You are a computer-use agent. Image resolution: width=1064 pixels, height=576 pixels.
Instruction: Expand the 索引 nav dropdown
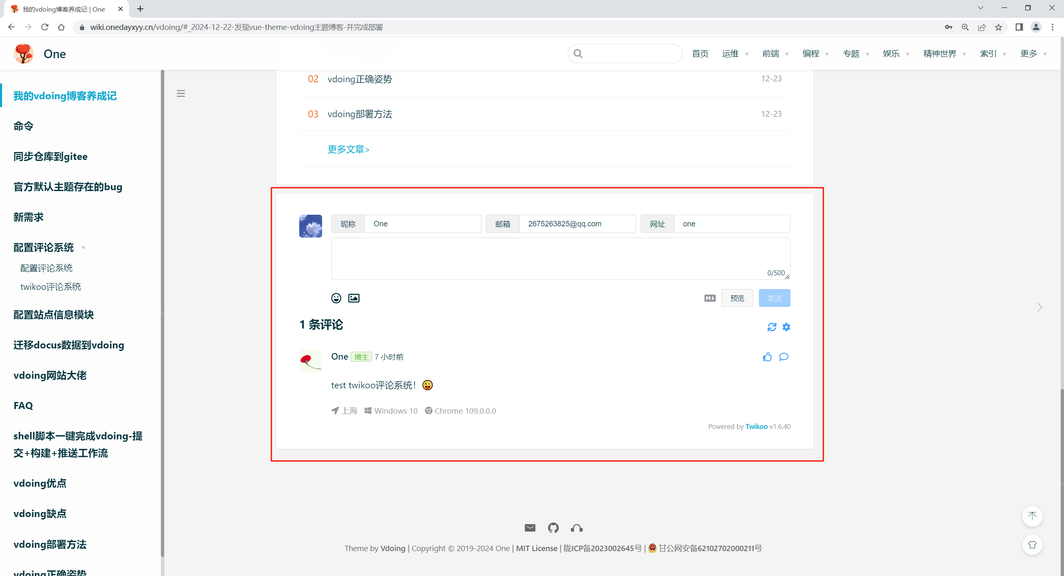point(993,54)
